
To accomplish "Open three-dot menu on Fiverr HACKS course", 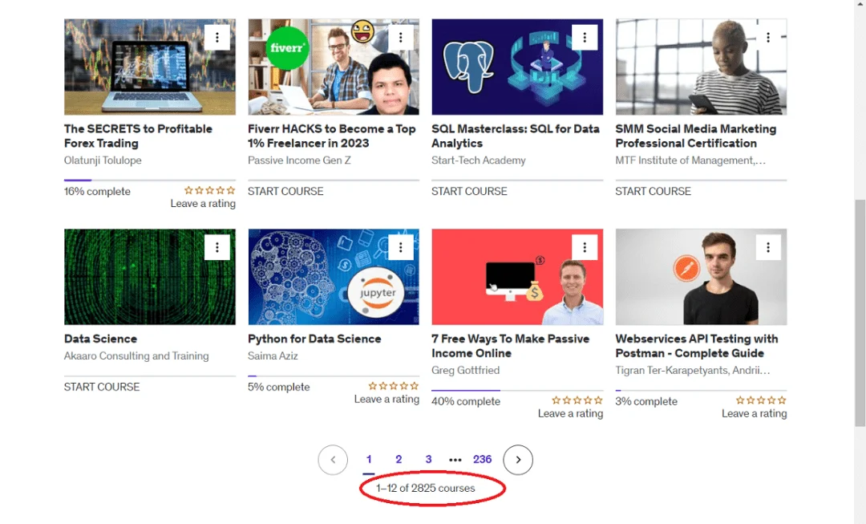I will (x=401, y=38).
